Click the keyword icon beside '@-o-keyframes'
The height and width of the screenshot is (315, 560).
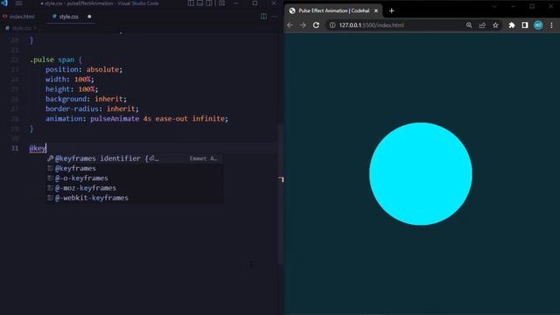pos(51,178)
